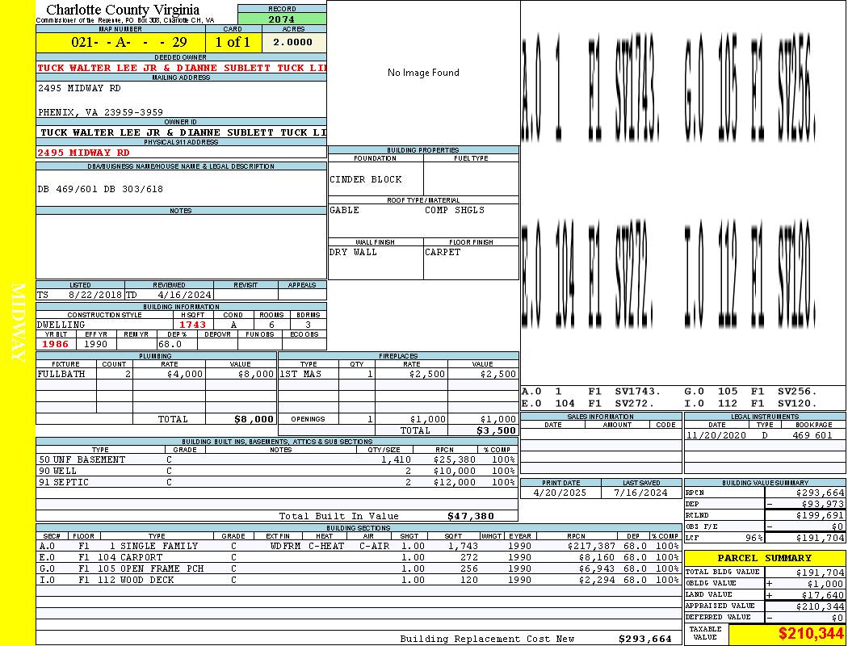848x646 pixels.
Task: Click roof material COMP SHGLS
Action: pos(454,210)
